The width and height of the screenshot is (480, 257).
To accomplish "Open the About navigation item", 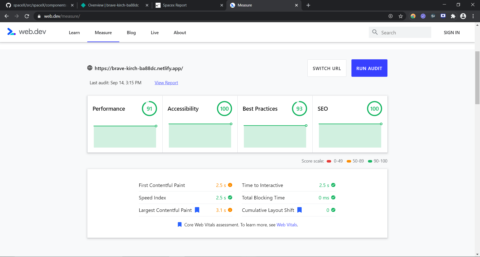I will [x=180, y=33].
